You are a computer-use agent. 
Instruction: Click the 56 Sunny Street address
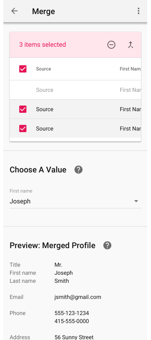pyautogui.click(x=74, y=337)
